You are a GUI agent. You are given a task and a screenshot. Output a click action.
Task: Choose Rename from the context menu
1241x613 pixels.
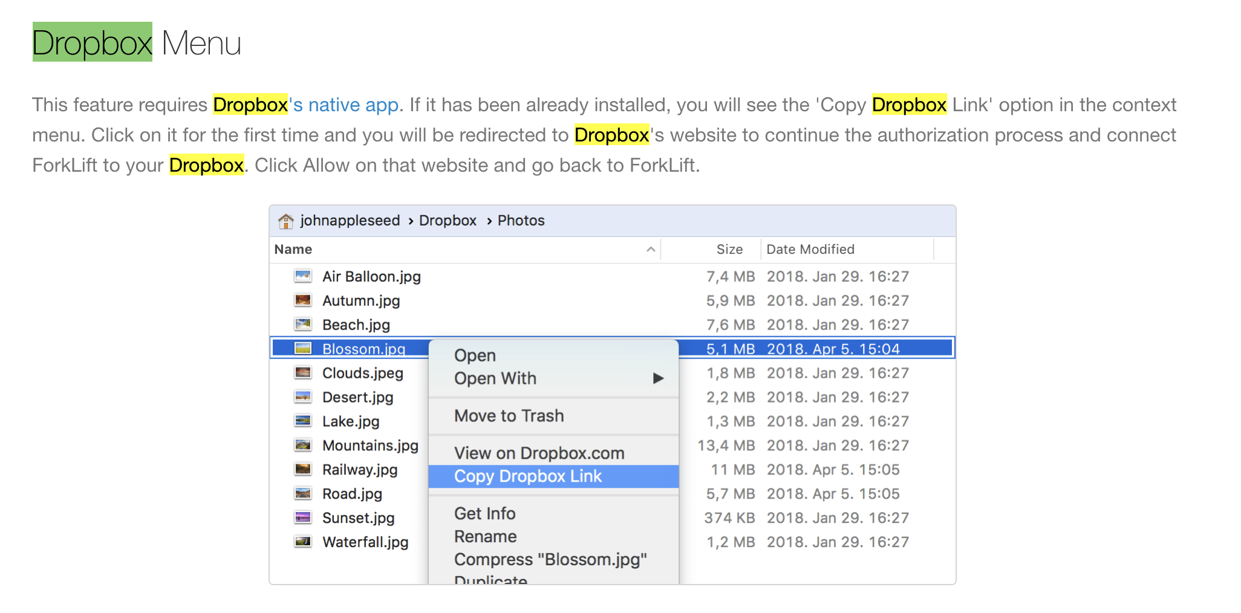[x=486, y=537]
